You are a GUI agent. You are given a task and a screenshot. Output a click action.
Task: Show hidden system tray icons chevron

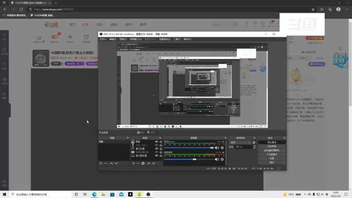pyautogui.click(x=305, y=194)
